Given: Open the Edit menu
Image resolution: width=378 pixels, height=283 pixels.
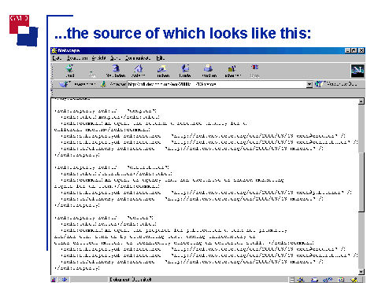Looking at the screenshot, I should point(77,58).
